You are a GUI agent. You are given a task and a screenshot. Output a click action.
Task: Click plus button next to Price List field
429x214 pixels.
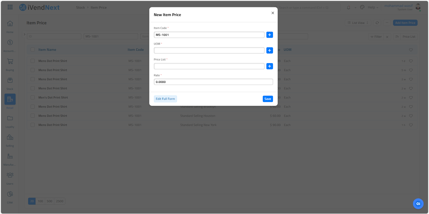coord(270,66)
